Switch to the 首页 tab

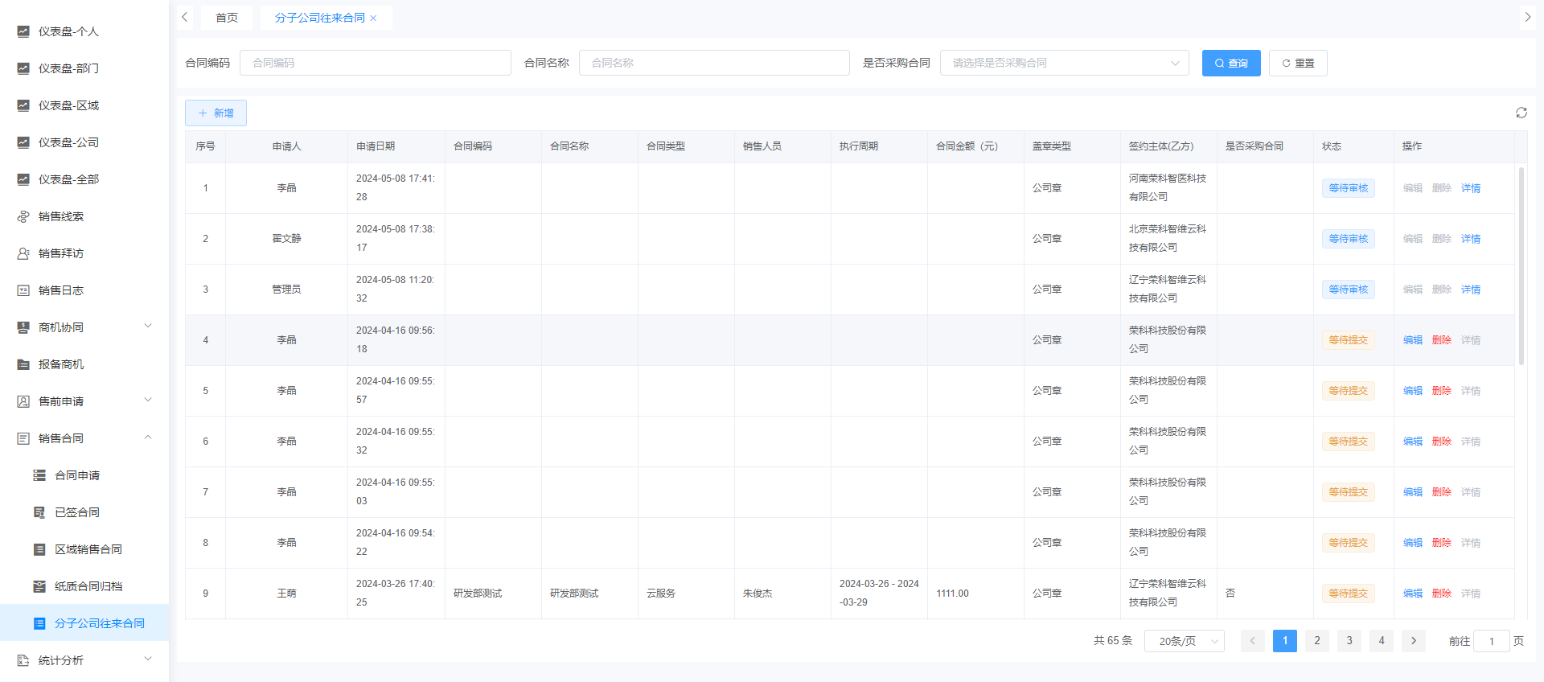point(227,18)
